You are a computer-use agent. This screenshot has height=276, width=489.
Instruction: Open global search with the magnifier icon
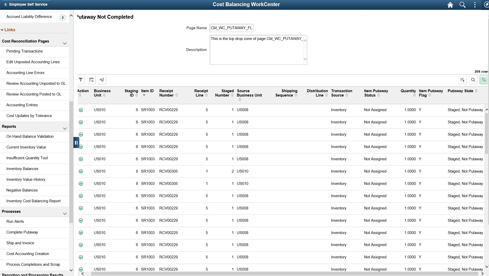[463, 5]
